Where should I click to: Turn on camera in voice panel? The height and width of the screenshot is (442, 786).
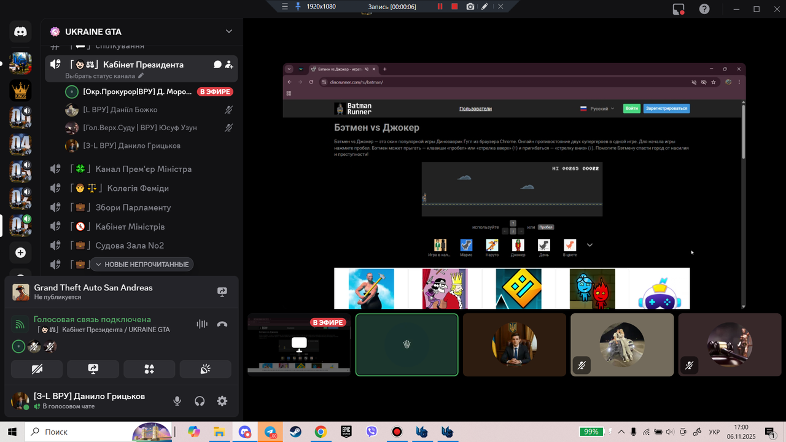[x=37, y=369]
